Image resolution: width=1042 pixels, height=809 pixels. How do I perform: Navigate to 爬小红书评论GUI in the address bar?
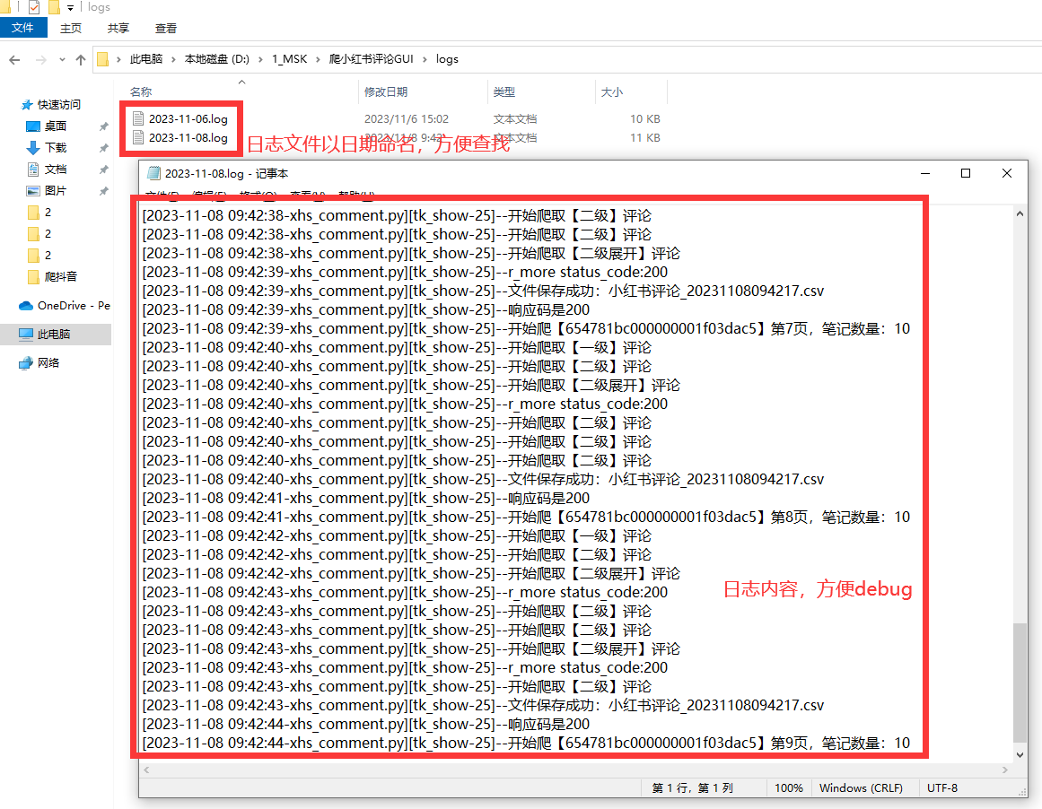coord(371,59)
